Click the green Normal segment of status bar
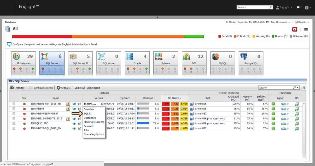 click(194, 36)
